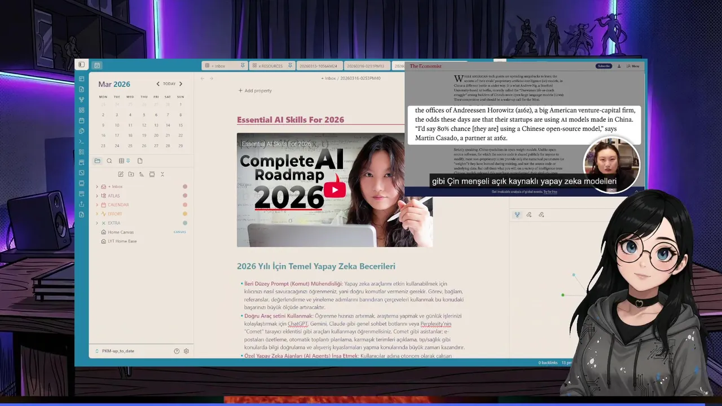Select calendar day 16
The height and width of the screenshot is (406, 722).
tap(103, 135)
